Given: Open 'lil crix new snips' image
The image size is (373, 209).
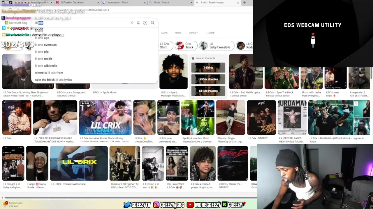Looking at the screenshot, I should coord(336,78).
